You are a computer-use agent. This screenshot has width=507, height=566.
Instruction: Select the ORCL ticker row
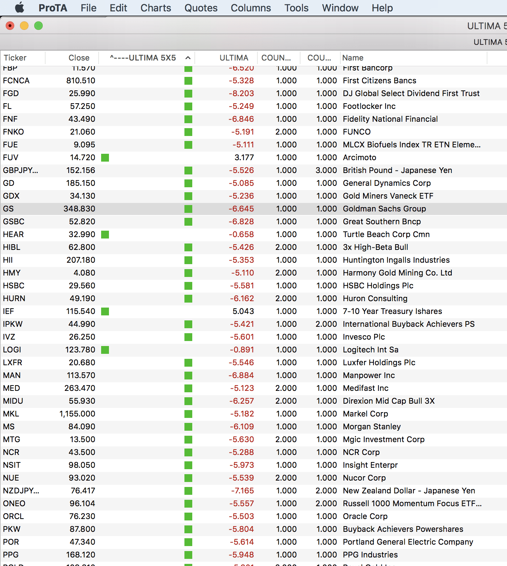254,517
